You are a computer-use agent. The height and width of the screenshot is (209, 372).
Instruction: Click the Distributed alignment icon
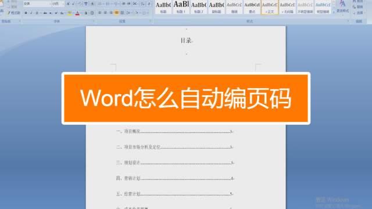click(x=122, y=13)
